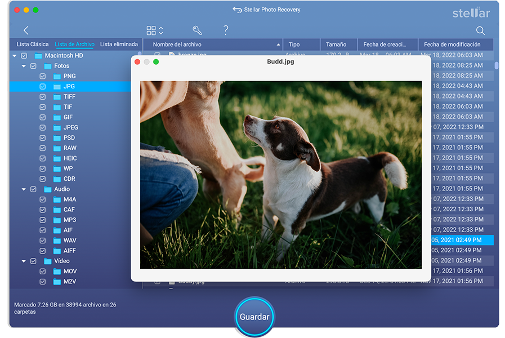505x338 pixels.
Task: Select the highlighted 05, 2021 02:49 PM row
Action: [462, 240]
